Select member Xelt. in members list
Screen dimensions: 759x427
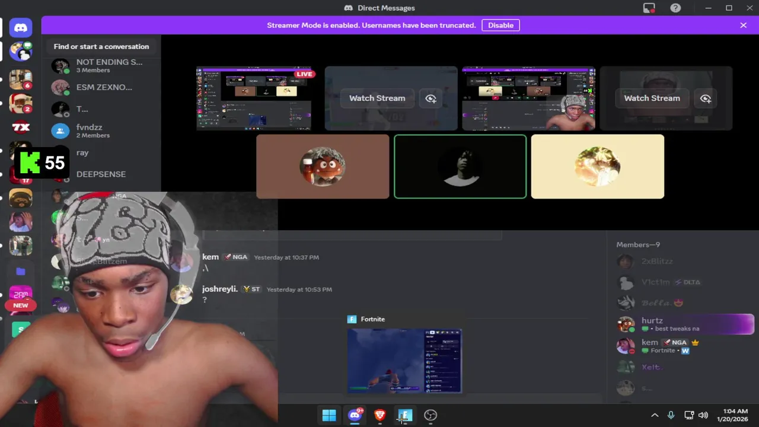point(685,367)
